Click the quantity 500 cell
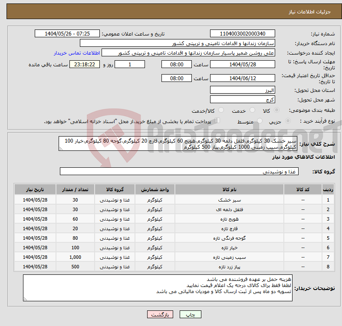Image resolution: width=342 pixels, height=326 pixels. coord(75,267)
